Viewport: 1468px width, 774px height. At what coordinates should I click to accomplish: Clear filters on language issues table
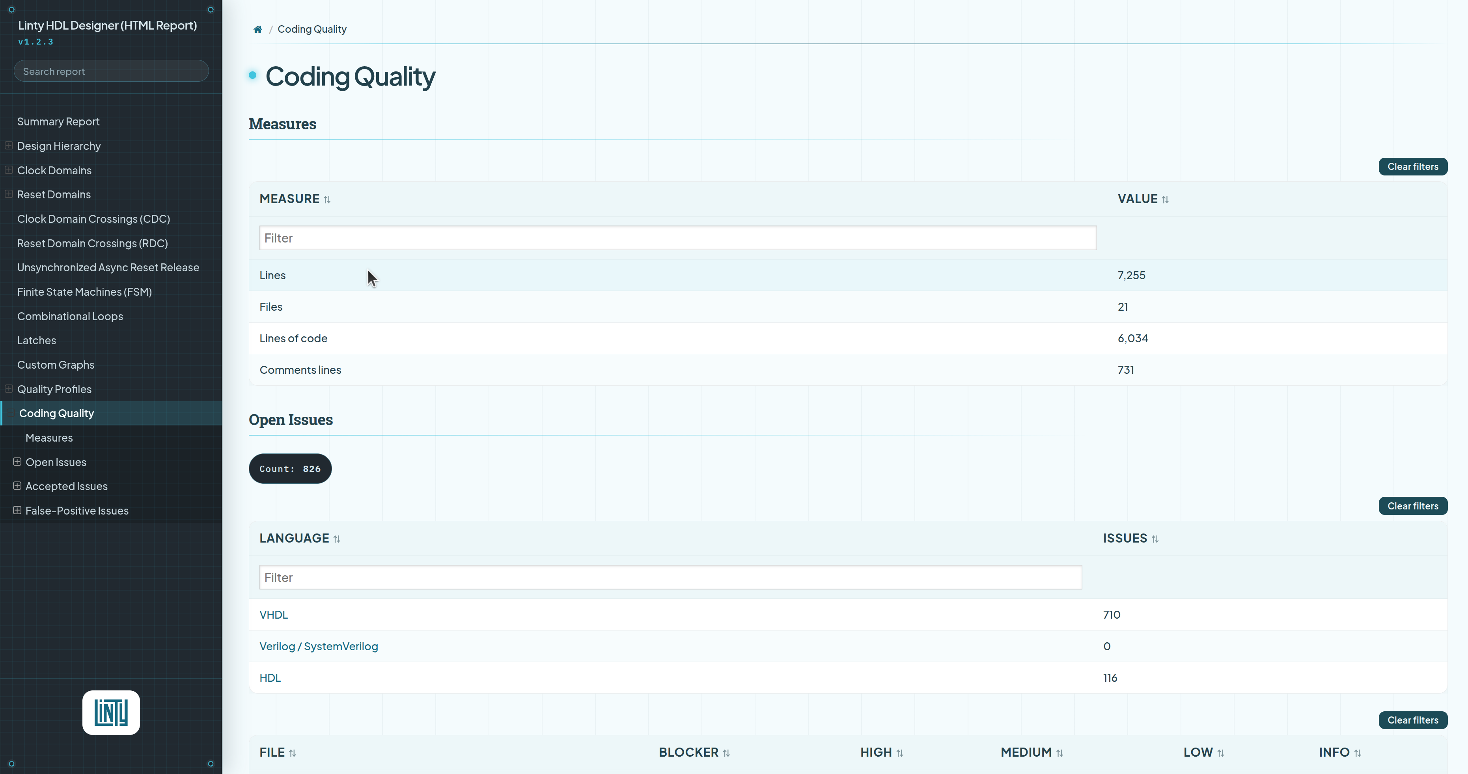coord(1413,506)
